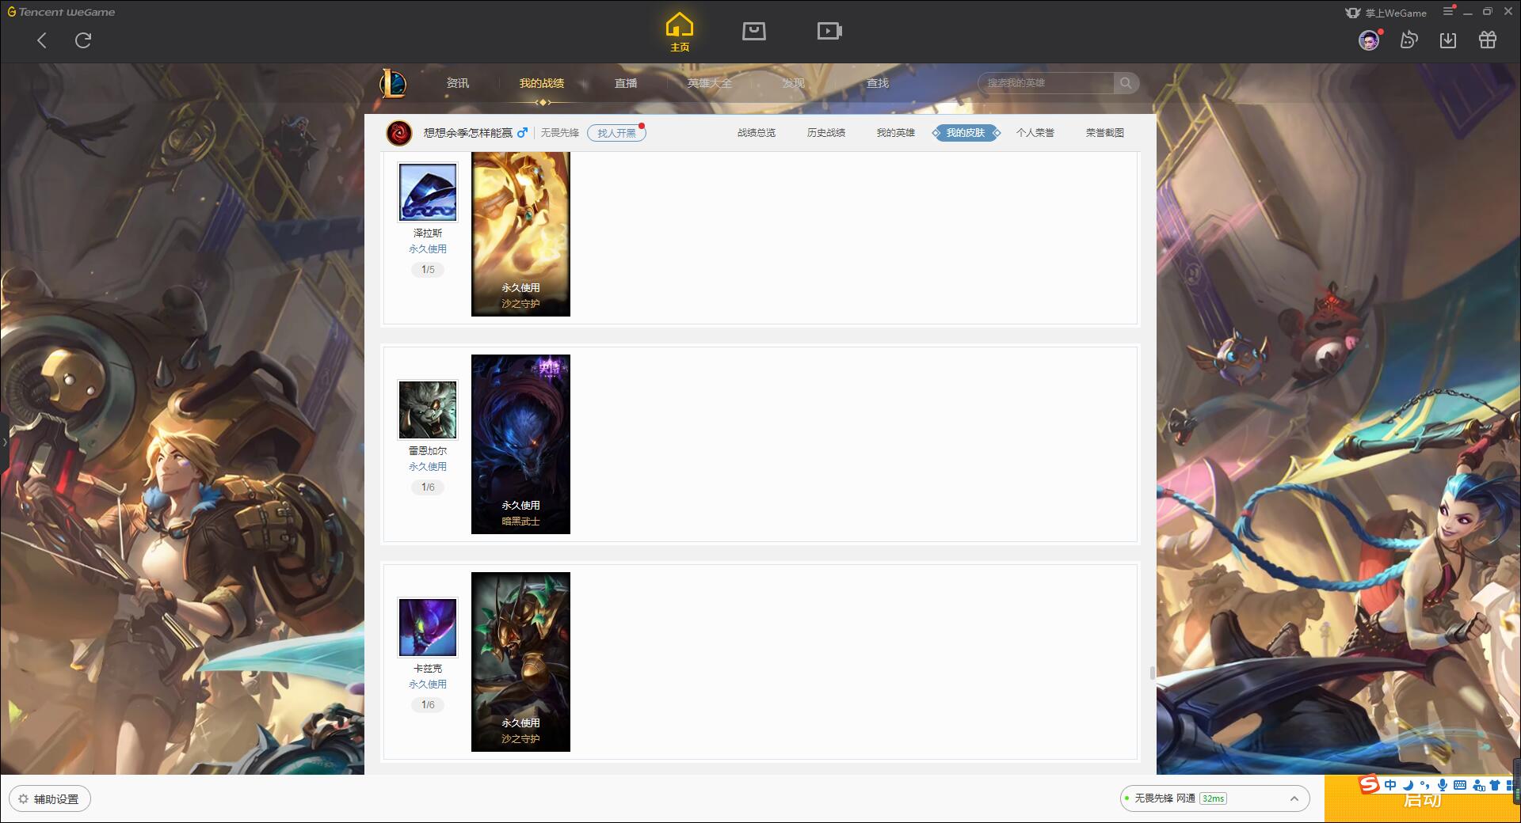The width and height of the screenshot is (1521, 823).
Task: Switch to the 发现 tab
Action: click(794, 83)
